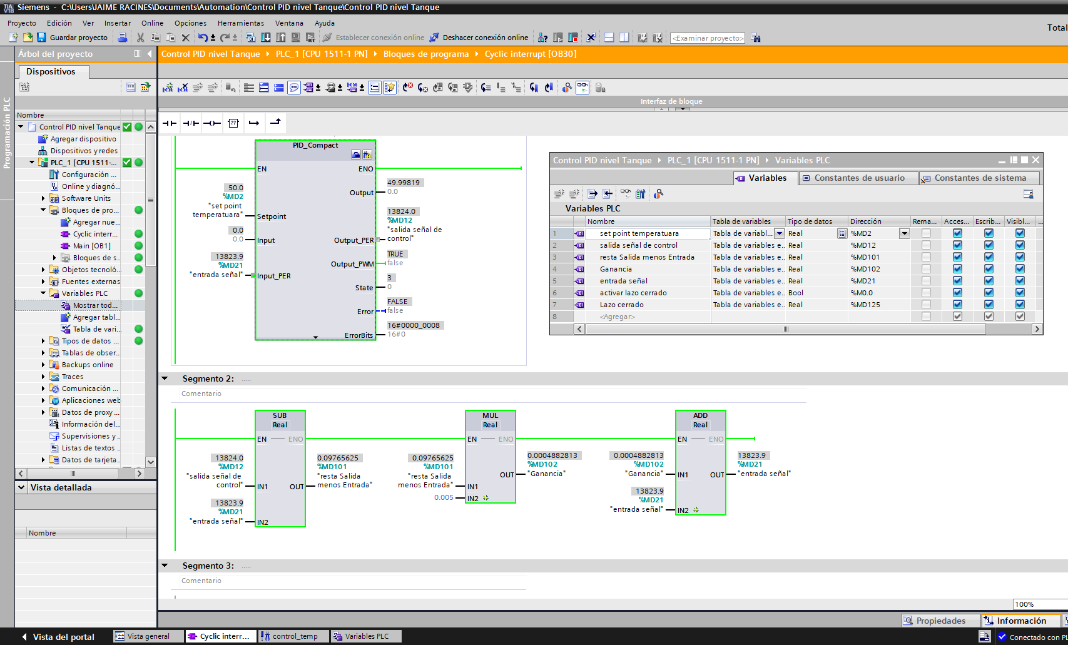Screen dimensions: 1068x645
Task: Insert a normally closed contact
Action: [x=191, y=123]
